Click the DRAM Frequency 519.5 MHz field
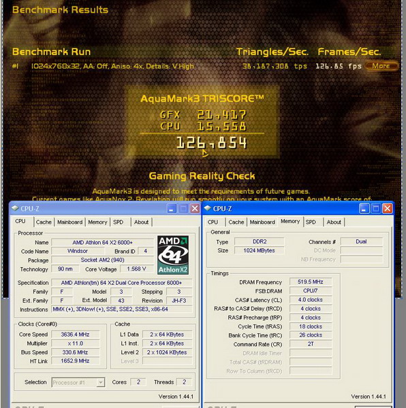Screen dimensions: 406x408 (x=311, y=282)
